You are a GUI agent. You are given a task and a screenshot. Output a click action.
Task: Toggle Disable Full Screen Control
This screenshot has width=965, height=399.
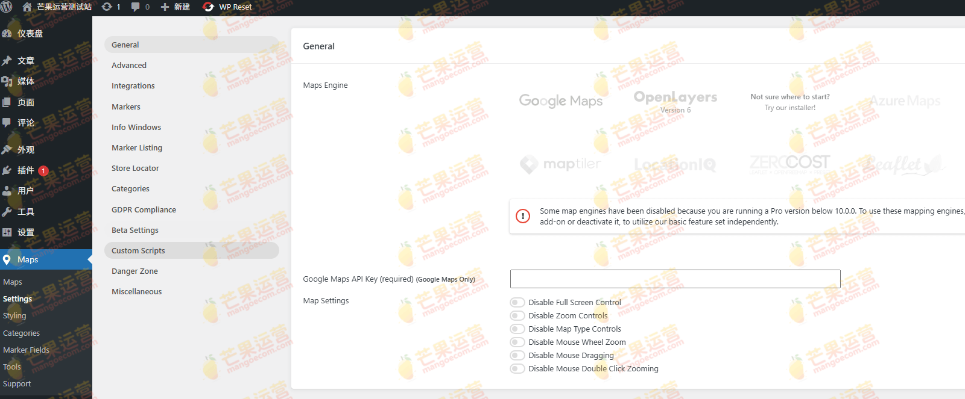517,302
